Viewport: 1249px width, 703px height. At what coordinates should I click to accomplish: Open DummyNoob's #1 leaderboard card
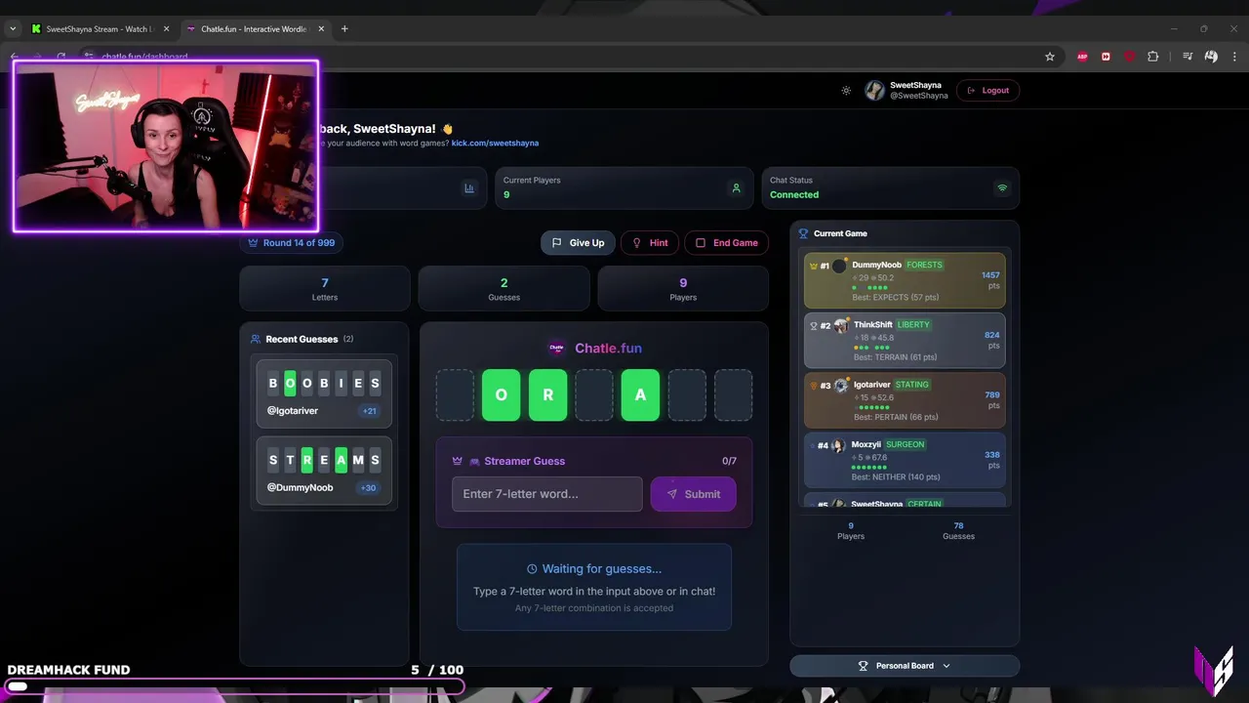tap(905, 280)
